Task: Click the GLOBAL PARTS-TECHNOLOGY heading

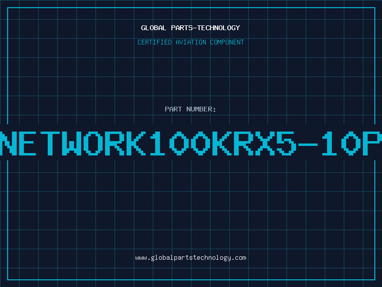Action: 191,28
